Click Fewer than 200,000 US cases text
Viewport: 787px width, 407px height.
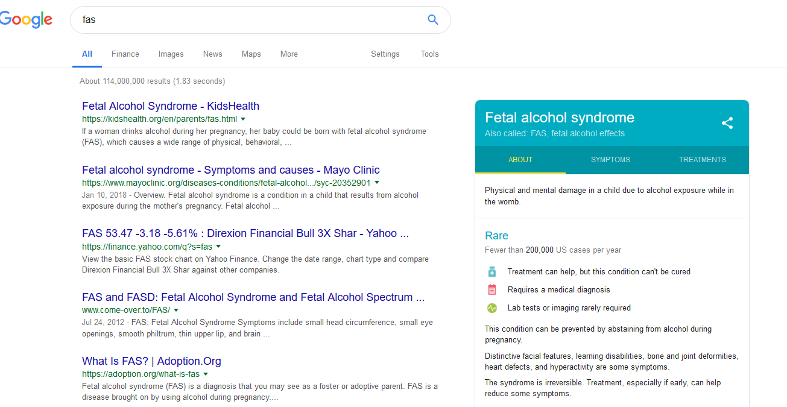(553, 250)
